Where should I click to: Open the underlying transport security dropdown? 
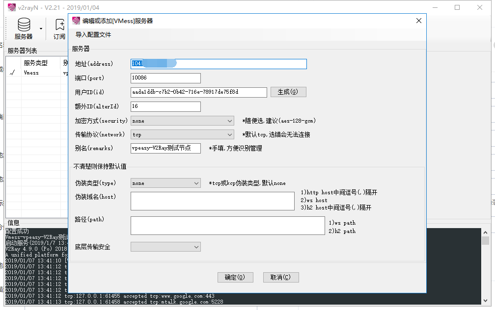165,247
